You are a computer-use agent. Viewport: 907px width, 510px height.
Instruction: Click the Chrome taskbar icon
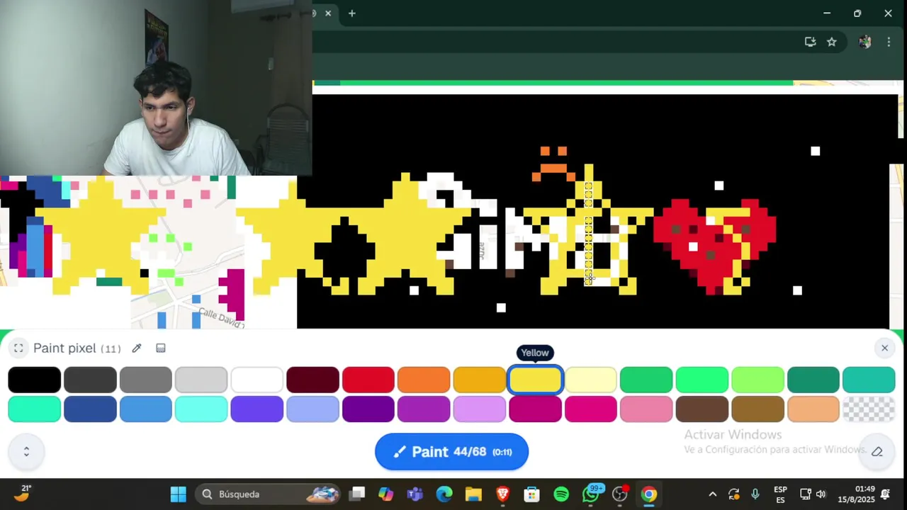pyautogui.click(x=648, y=494)
